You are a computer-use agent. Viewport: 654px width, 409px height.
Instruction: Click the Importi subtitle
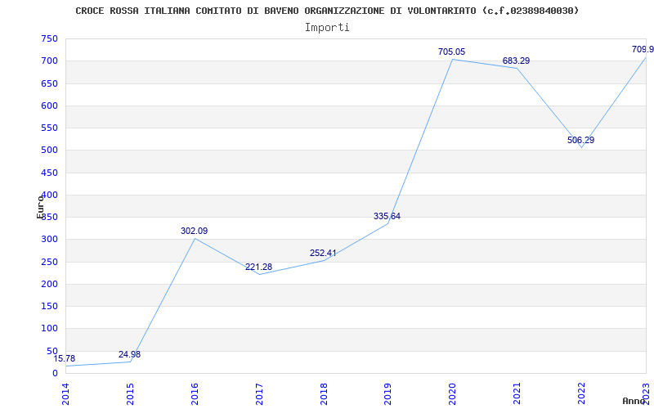[327, 28]
